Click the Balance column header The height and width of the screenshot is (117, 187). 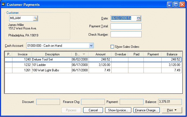point(171,54)
